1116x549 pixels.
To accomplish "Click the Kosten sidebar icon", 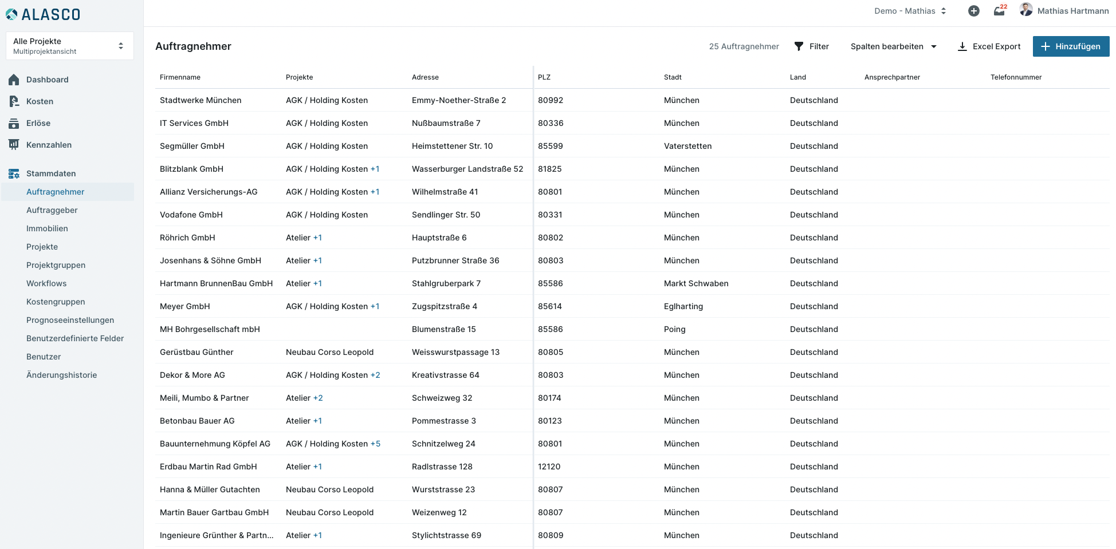I will (14, 101).
